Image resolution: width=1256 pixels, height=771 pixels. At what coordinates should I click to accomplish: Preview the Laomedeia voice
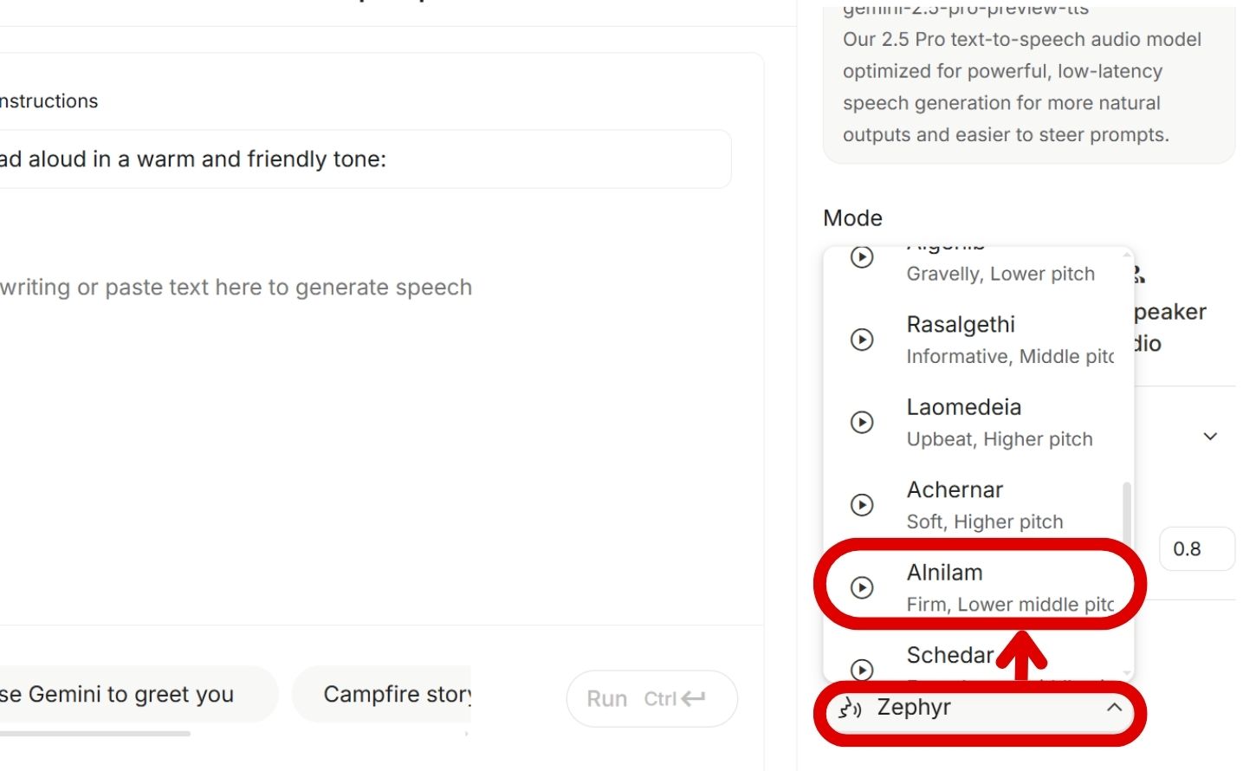(x=861, y=422)
